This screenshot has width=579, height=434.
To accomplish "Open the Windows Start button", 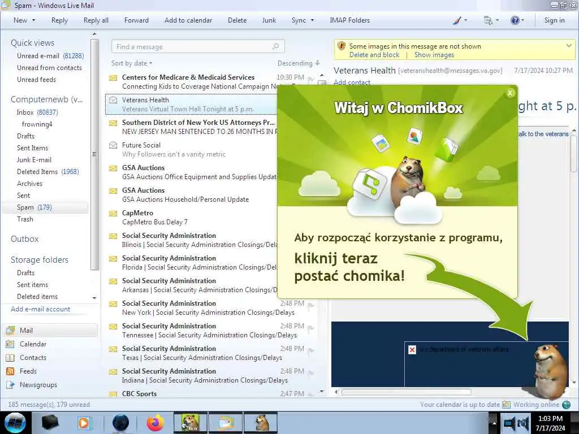I will (15, 423).
